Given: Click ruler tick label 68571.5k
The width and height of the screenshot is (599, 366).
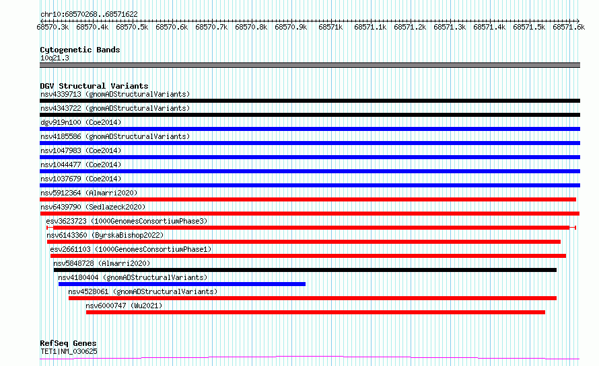Looking at the screenshot, I should pyautogui.click(x=530, y=28).
